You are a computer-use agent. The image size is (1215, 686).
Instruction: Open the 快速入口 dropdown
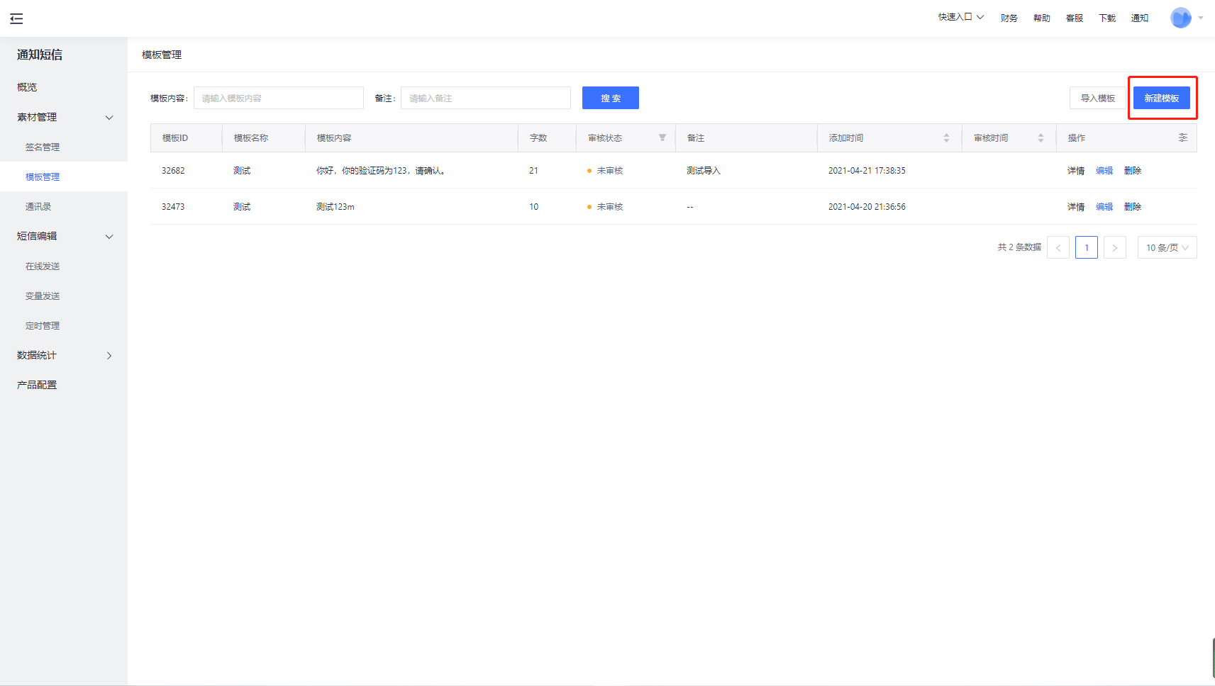[x=960, y=17]
